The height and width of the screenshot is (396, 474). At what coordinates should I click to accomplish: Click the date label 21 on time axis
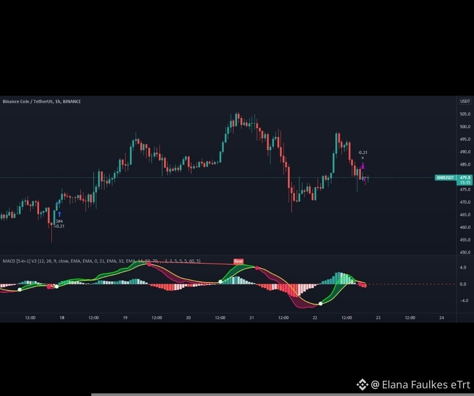pyautogui.click(x=251, y=318)
